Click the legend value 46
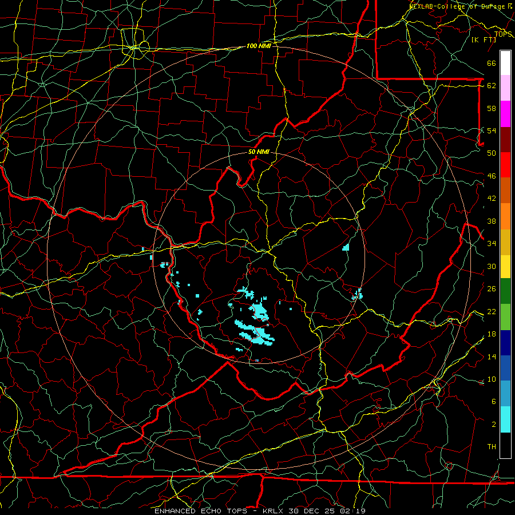 (x=492, y=176)
